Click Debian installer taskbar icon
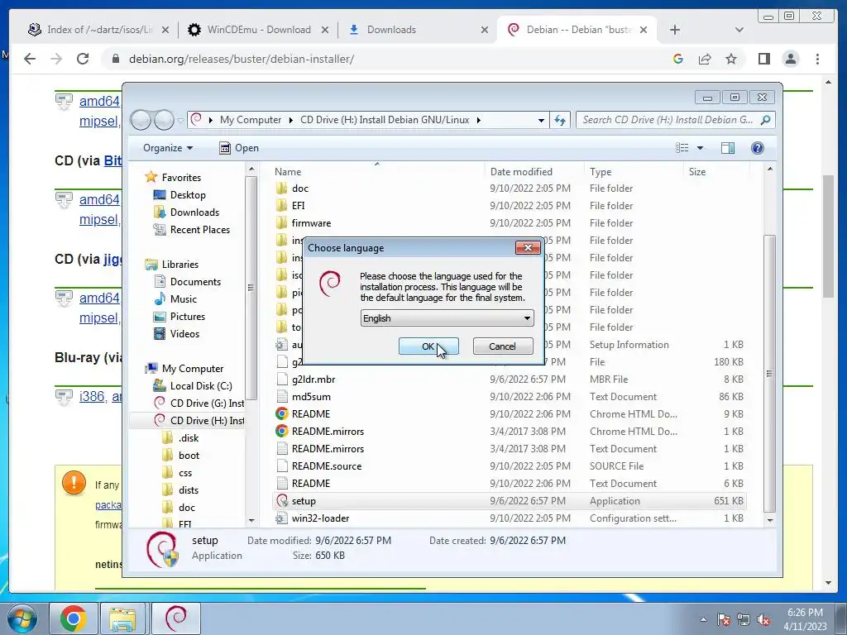 pos(175,618)
